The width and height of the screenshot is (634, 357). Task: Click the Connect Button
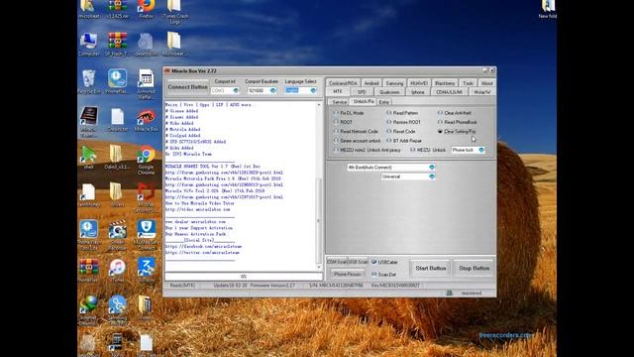(x=187, y=87)
